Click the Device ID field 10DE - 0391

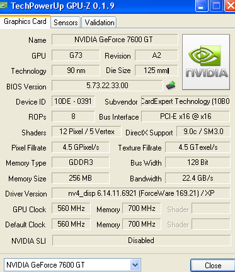coord(73,101)
